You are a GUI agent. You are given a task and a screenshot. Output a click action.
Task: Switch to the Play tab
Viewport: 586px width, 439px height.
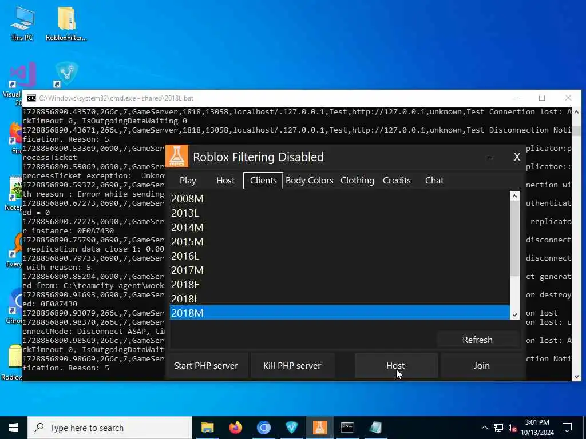coord(188,180)
